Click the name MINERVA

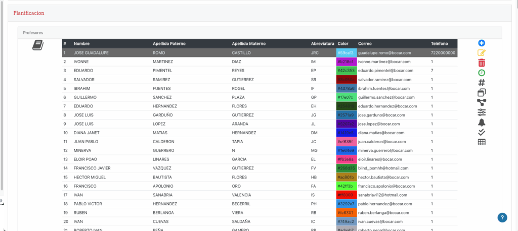coord(82,151)
